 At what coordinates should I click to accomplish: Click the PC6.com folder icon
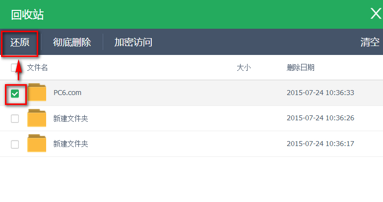click(x=37, y=93)
